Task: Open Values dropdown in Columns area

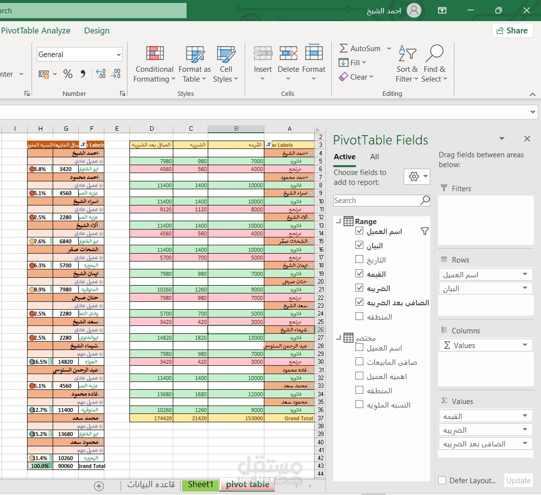Action: [525, 345]
